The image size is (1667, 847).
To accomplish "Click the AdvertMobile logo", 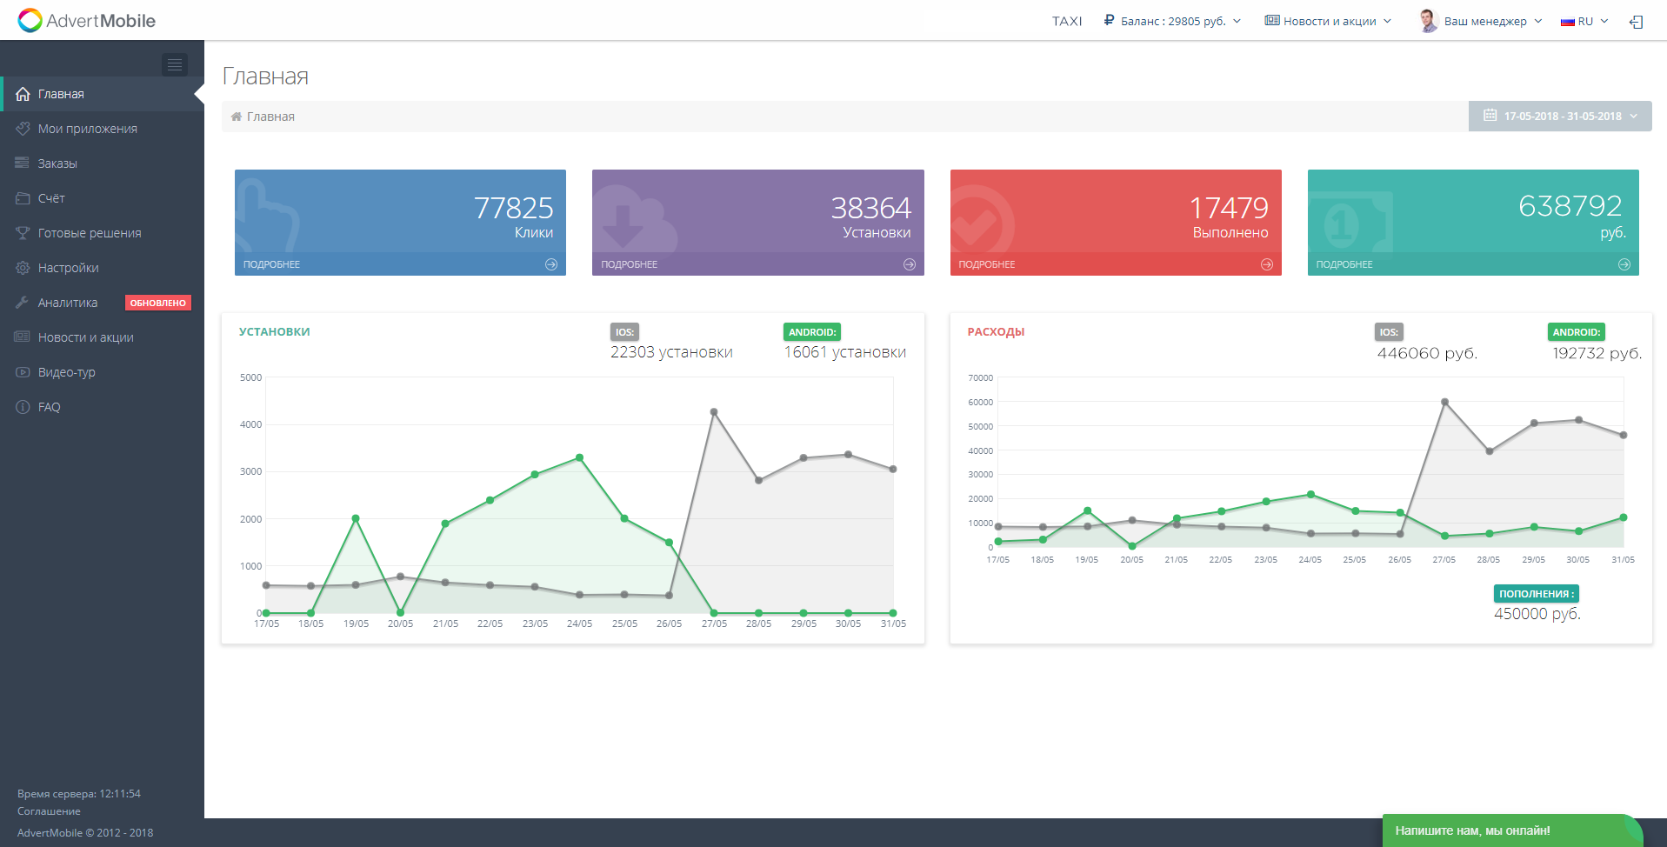I will 87,20.
